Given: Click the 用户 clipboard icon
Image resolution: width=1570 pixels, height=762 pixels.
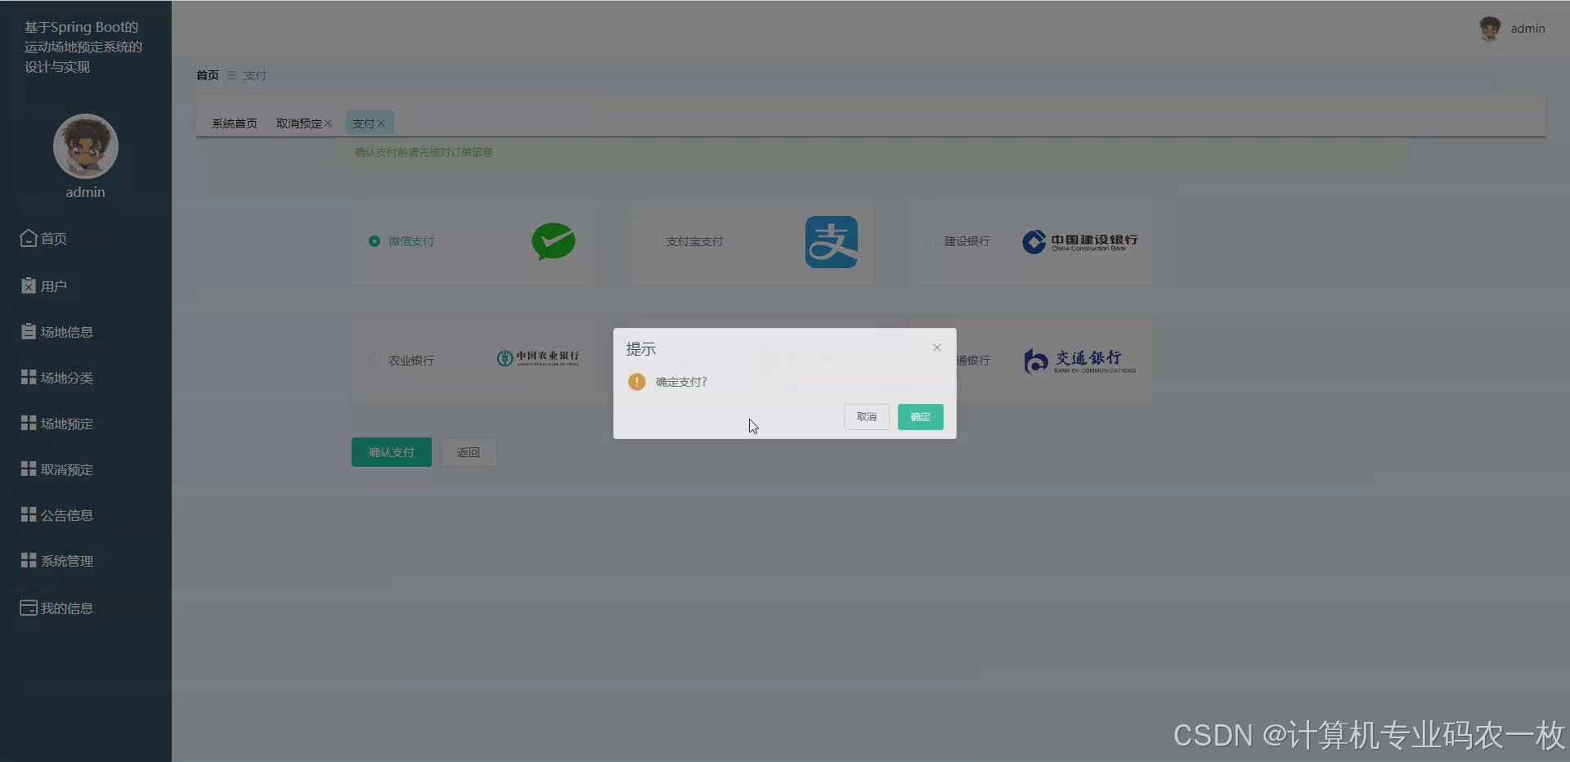Looking at the screenshot, I should click(x=29, y=285).
